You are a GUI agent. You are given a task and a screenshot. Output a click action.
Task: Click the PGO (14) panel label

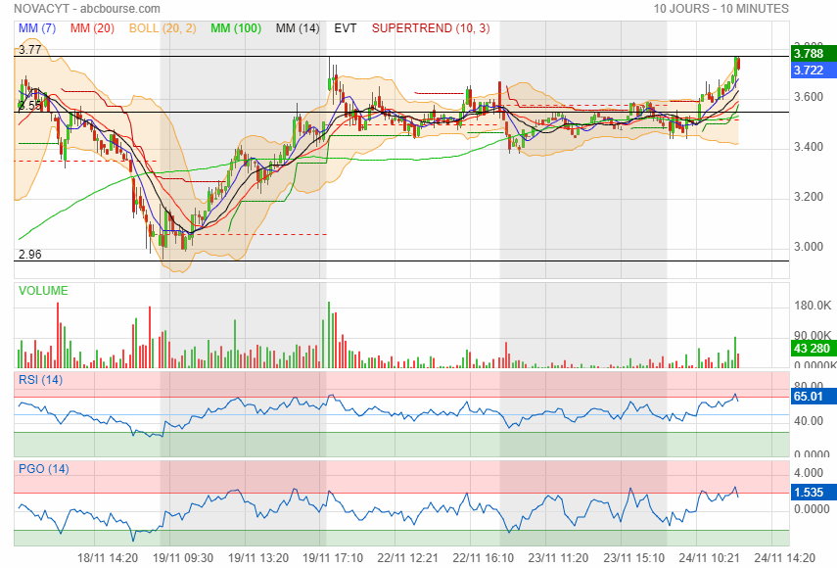coord(43,469)
